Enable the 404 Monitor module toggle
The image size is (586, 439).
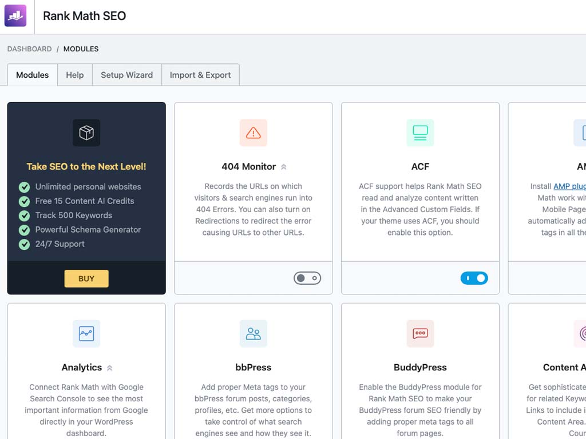(307, 278)
